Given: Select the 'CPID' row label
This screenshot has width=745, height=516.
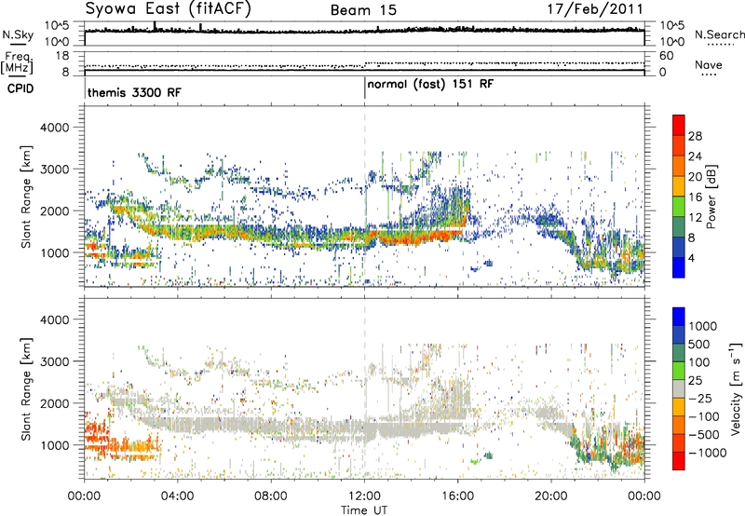Looking at the screenshot, I should coord(20,88).
